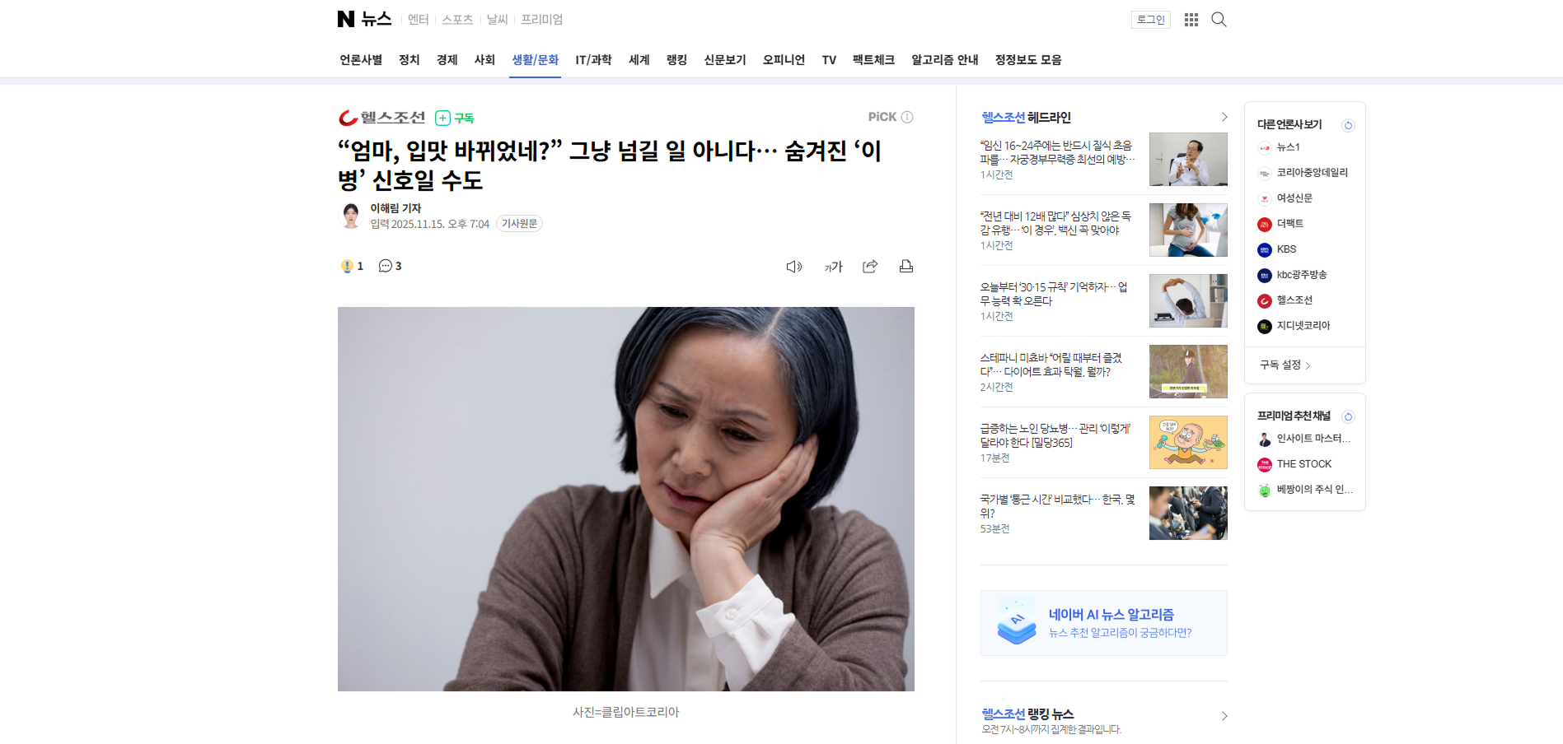Select the 랭킹 menu item
The width and height of the screenshot is (1563, 744).
click(x=676, y=60)
